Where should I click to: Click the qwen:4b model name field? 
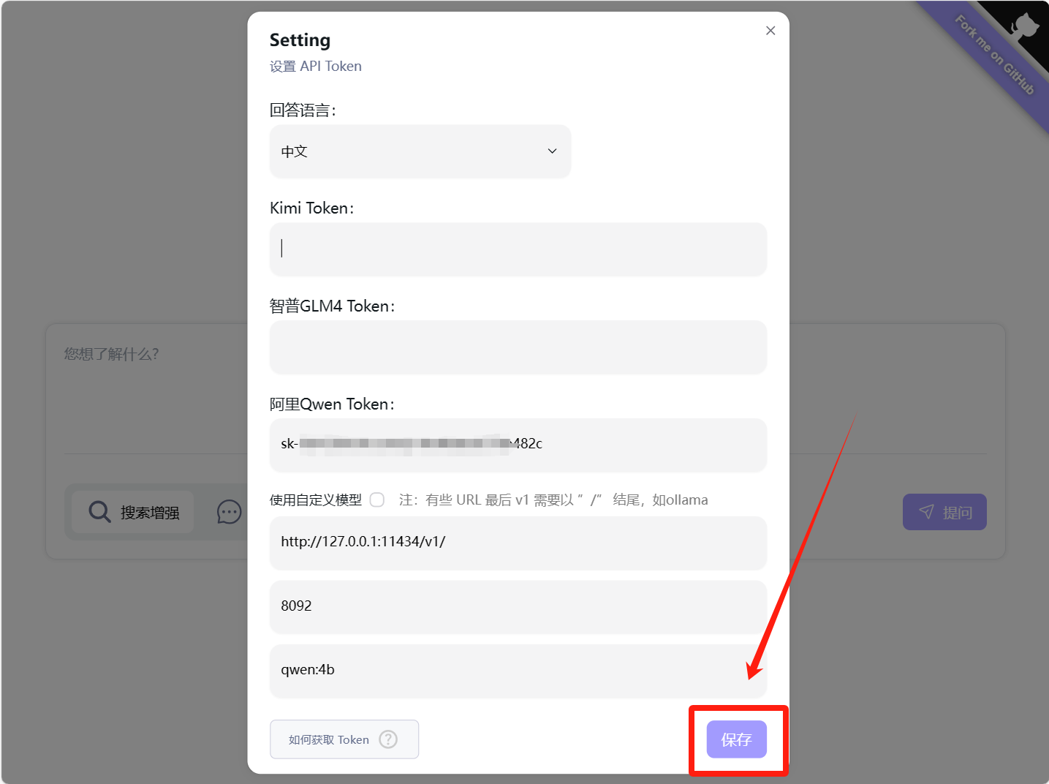click(518, 671)
